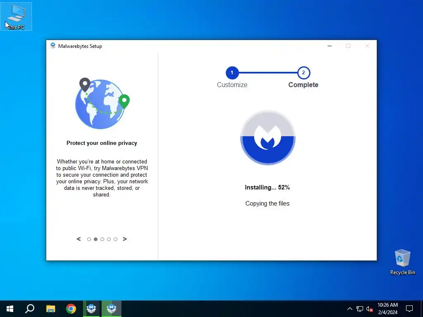Select the third carousel dot

(x=102, y=239)
